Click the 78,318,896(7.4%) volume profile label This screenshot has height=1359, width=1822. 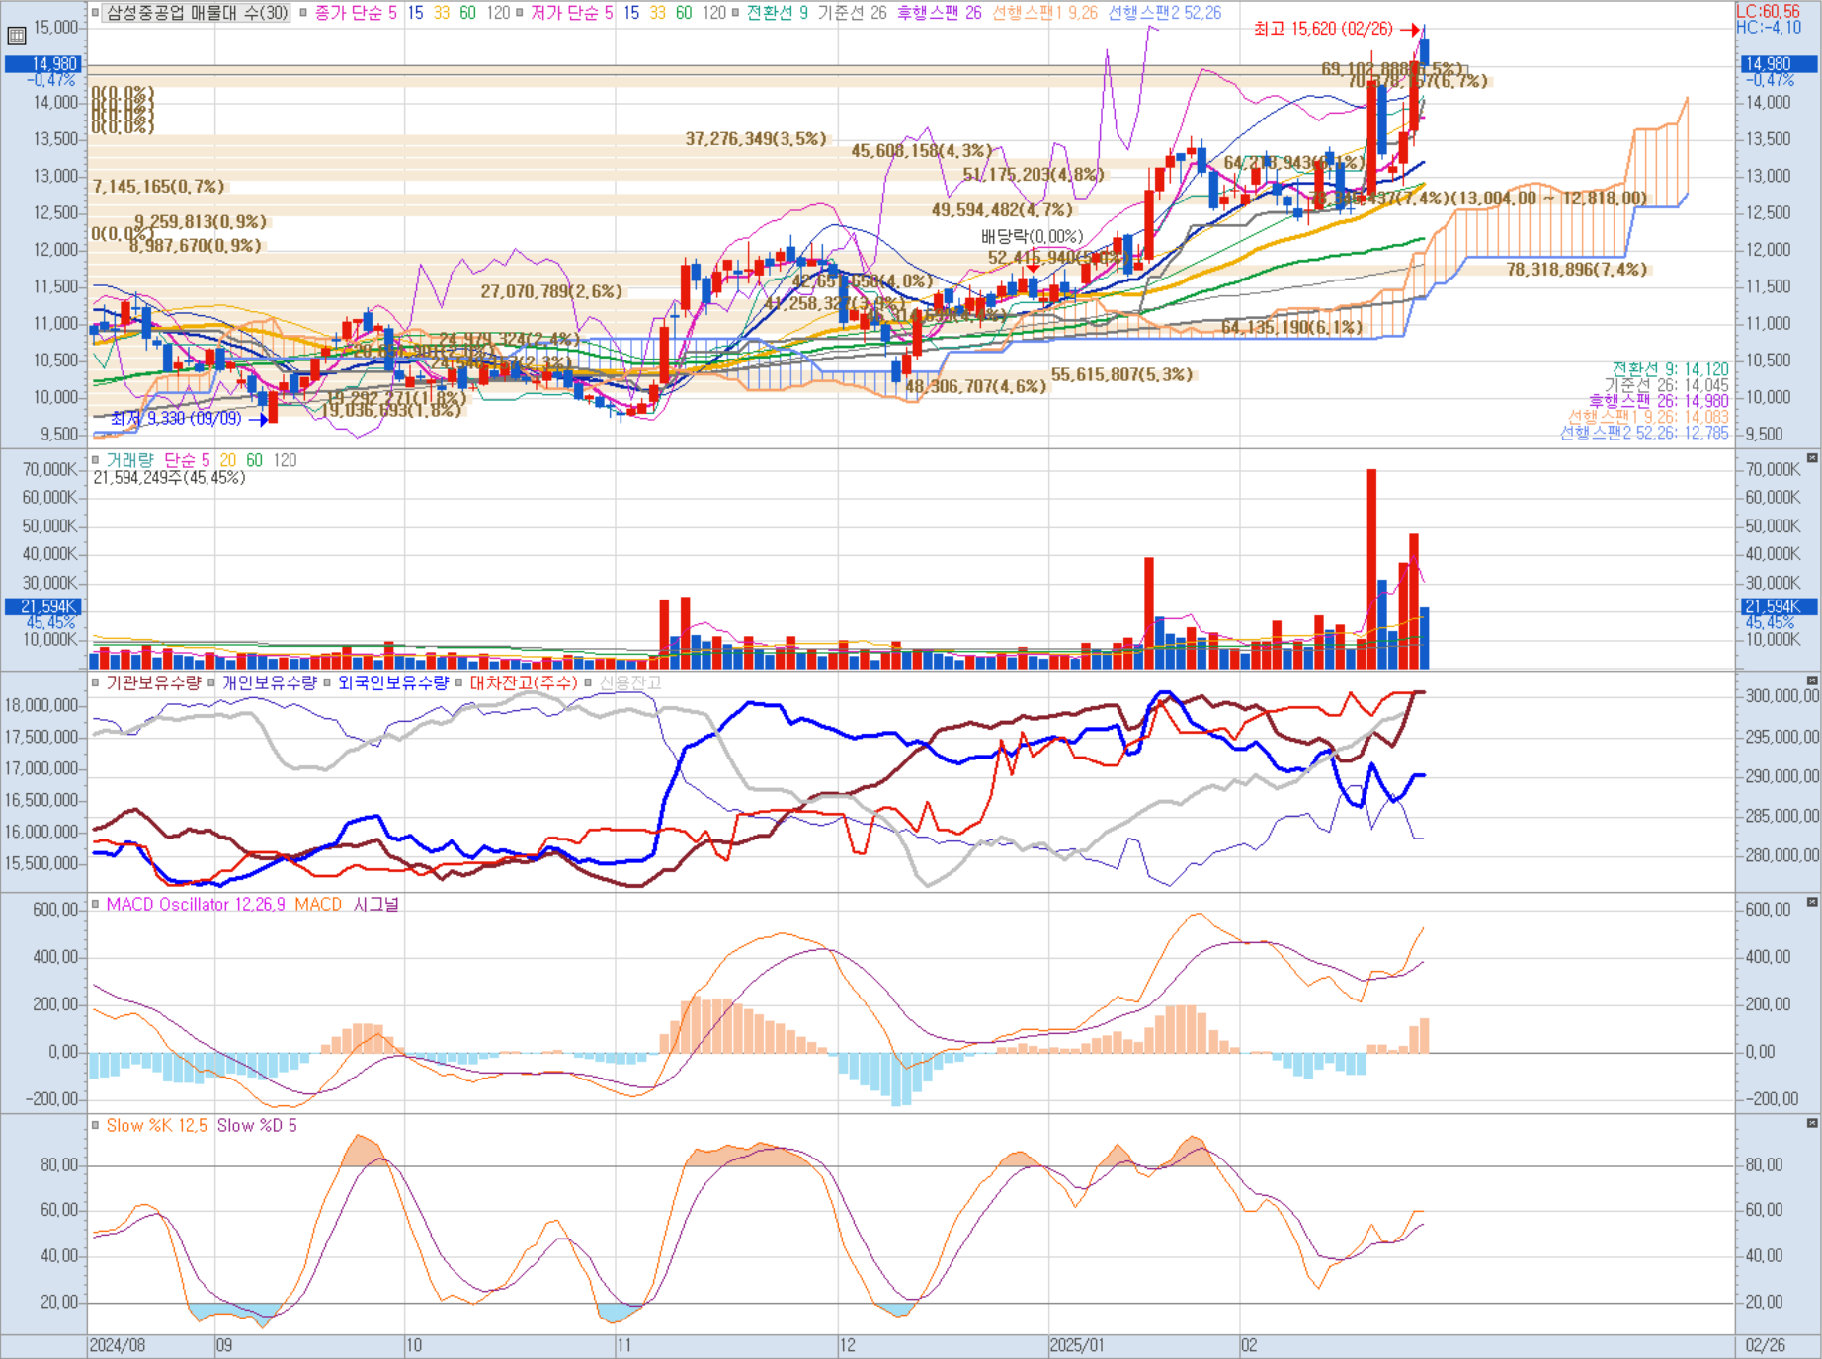click(x=1577, y=270)
